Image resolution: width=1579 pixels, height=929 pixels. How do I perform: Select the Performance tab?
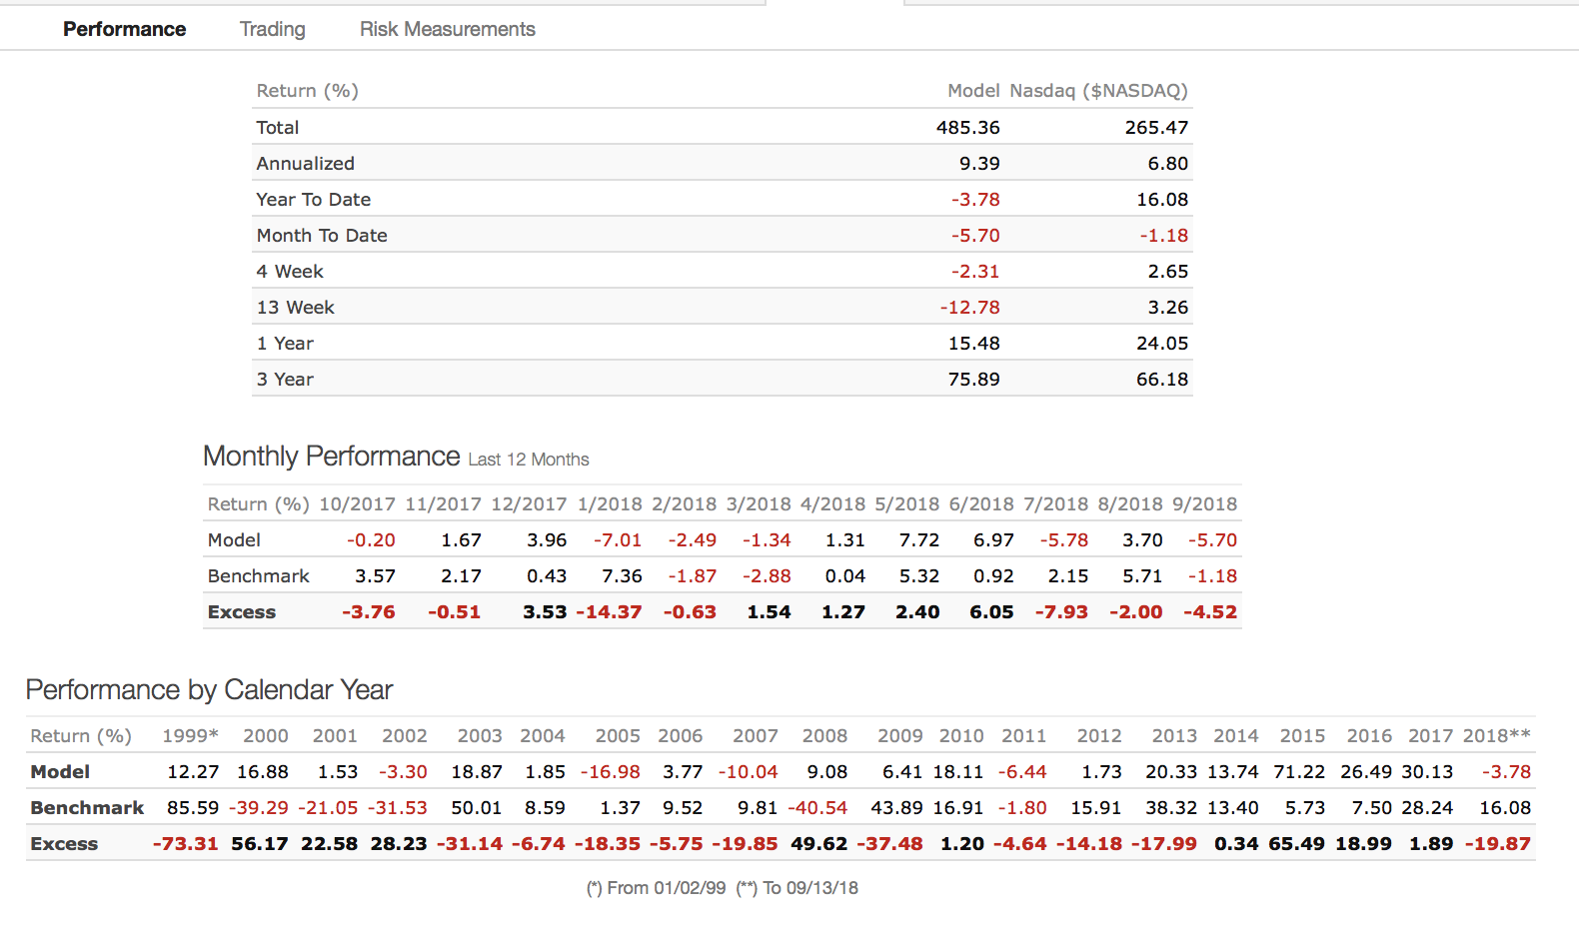124,29
